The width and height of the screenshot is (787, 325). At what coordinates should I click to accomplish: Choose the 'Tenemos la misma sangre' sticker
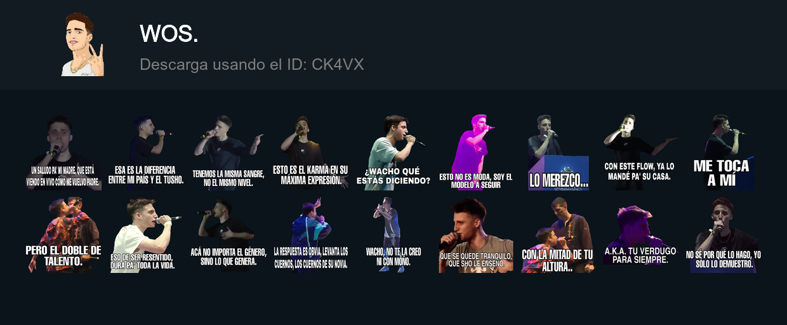(228, 152)
